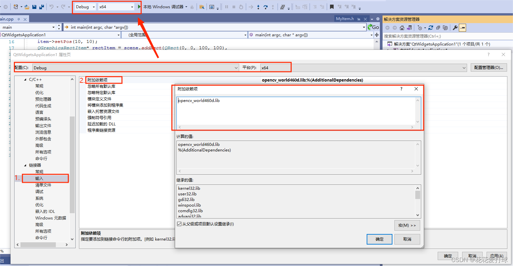The image size is (513, 266).
Task: Click the Undo icon in the toolbar
Action: coord(51,7)
